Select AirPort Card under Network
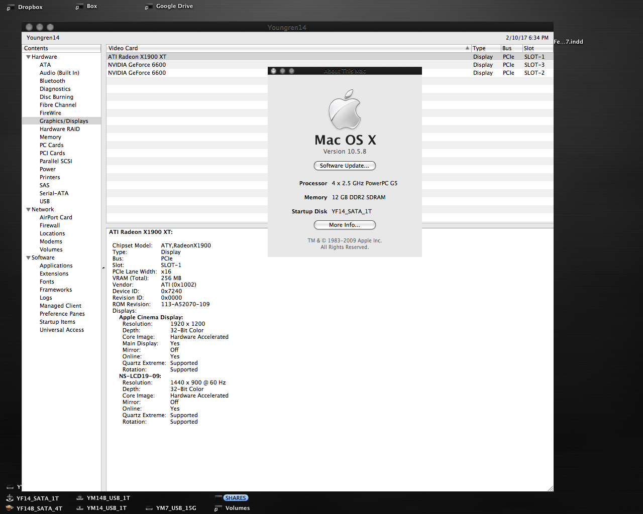 click(x=56, y=217)
